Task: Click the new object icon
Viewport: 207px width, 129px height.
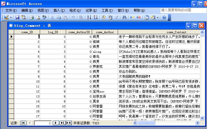Action: 153,17
